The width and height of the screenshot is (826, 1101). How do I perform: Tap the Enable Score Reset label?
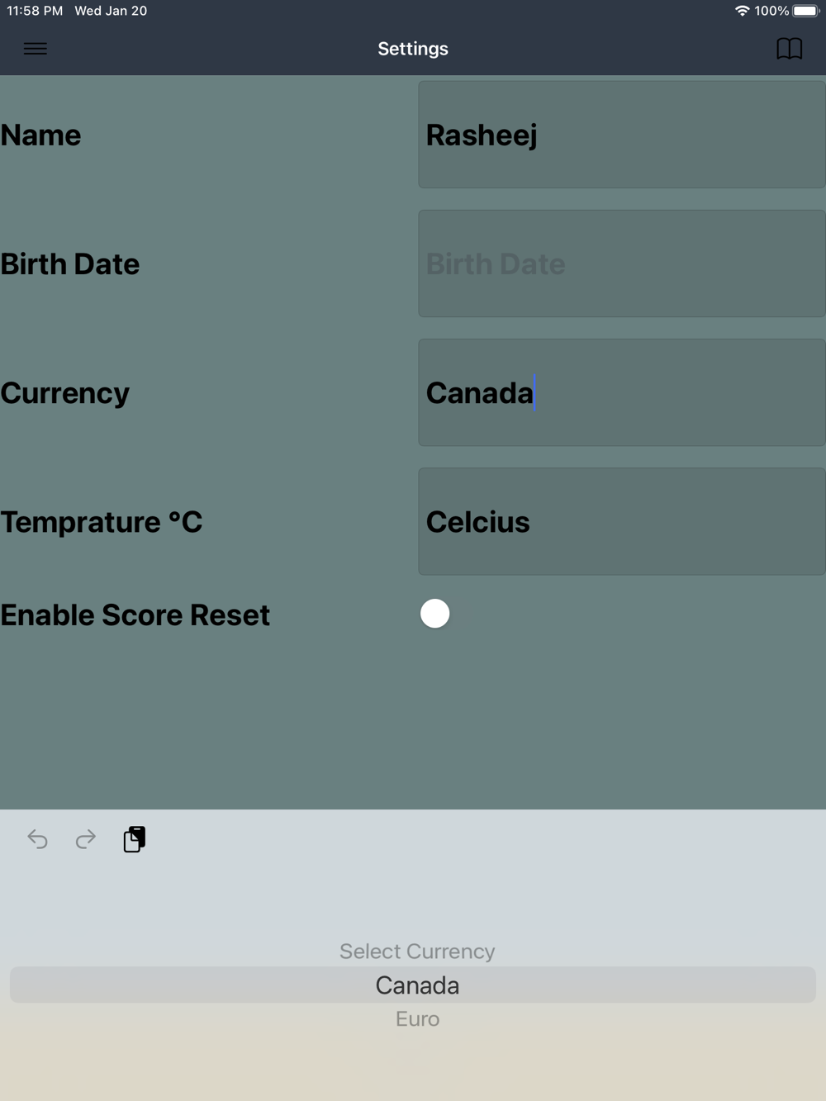tap(135, 615)
